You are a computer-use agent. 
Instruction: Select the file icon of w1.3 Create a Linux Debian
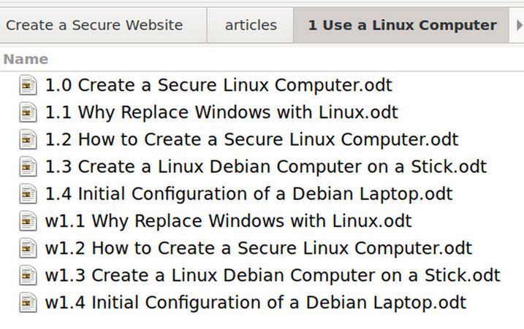(x=28, y=275)
